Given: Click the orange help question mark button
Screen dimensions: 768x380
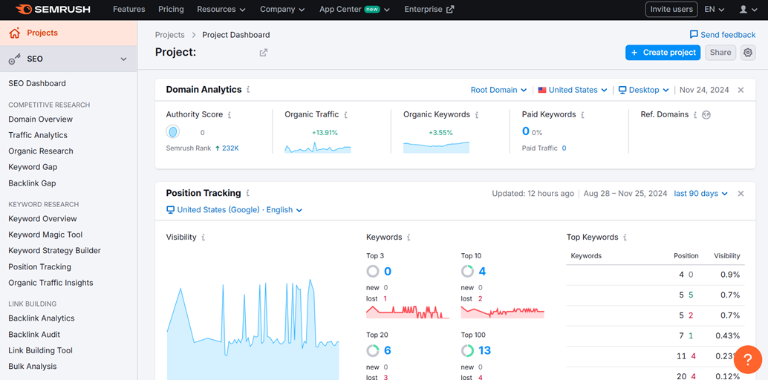Looking at the screenshot, I should pyautogui.click(x=748, y=359).
